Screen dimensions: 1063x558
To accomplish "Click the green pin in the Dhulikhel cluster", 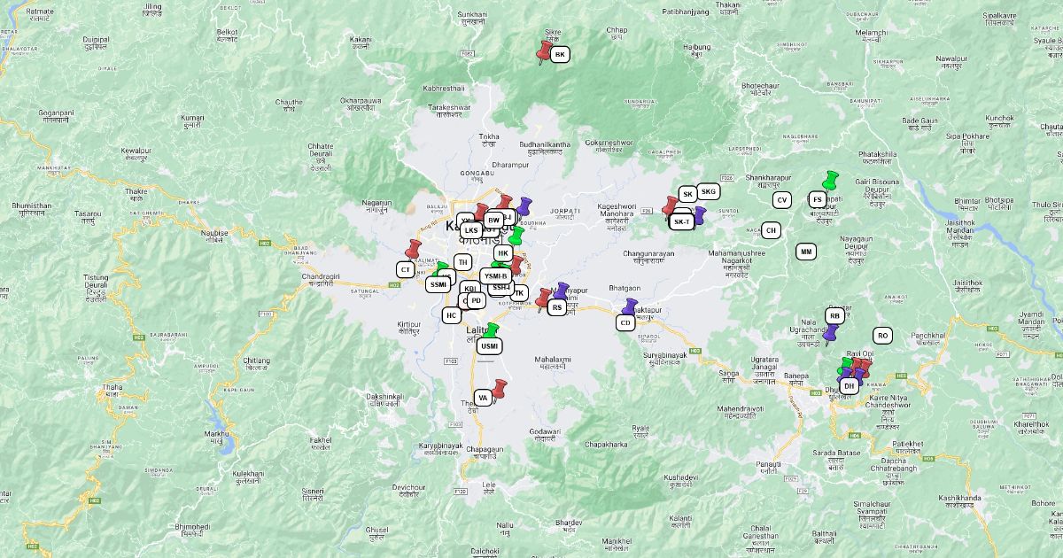I will click(x=846, y=367).
